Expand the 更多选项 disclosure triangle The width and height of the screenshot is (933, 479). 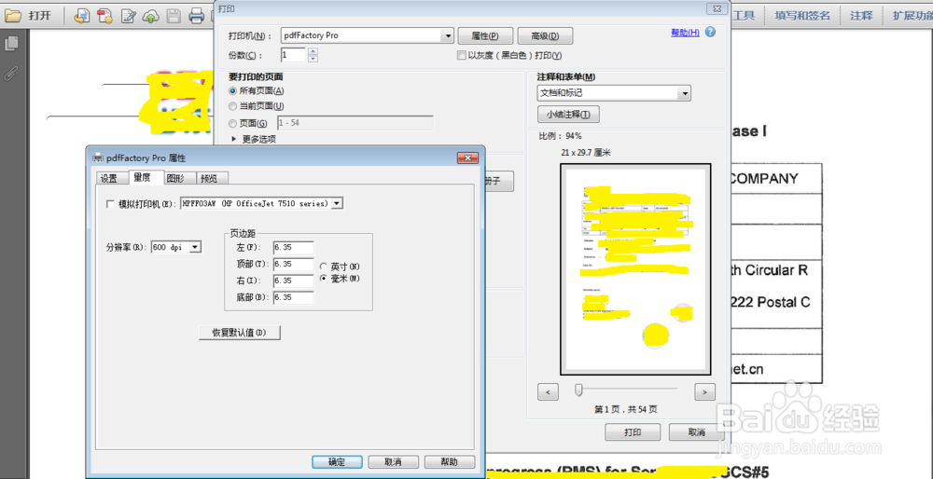234,139
